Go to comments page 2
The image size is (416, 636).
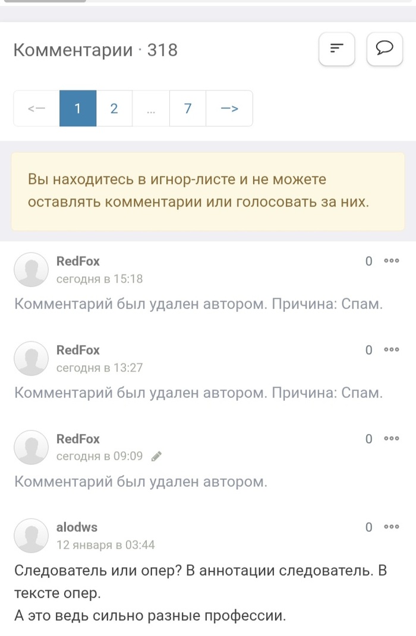tap(114, 108)
